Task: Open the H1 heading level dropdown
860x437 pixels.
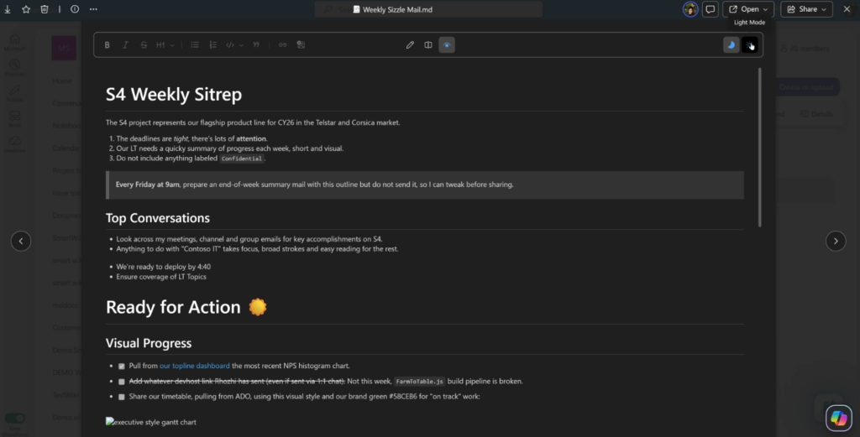Action: tap(165, 45)
